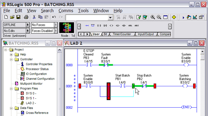Collapse the Data Files folder node
Screen dimensions: 208x116
[11, 108]
